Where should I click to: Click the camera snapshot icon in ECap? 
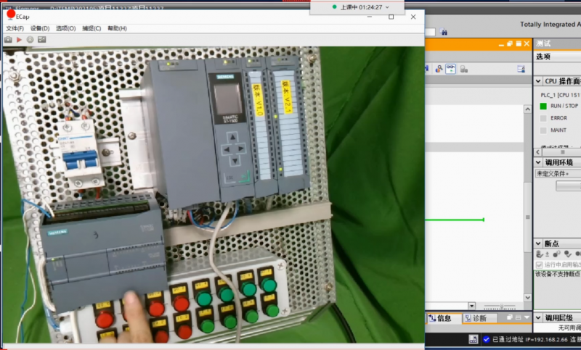(8, 39)
